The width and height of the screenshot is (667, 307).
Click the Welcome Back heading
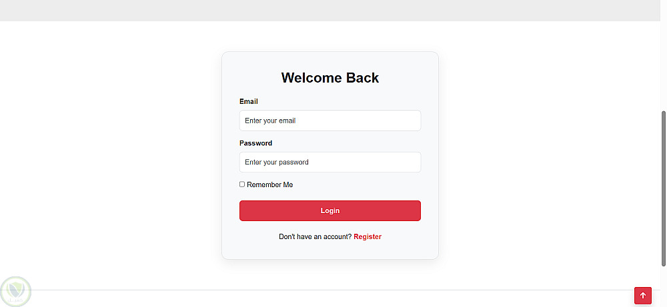click(330, 78)
